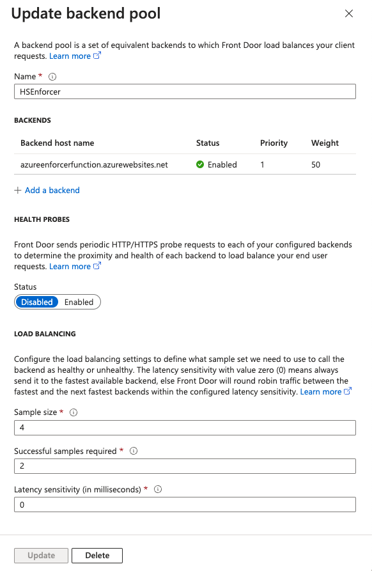The width and height of the screenshot is (372, 571).
Task: Click the info icon next to Name
Action: [x=52, y=77]
